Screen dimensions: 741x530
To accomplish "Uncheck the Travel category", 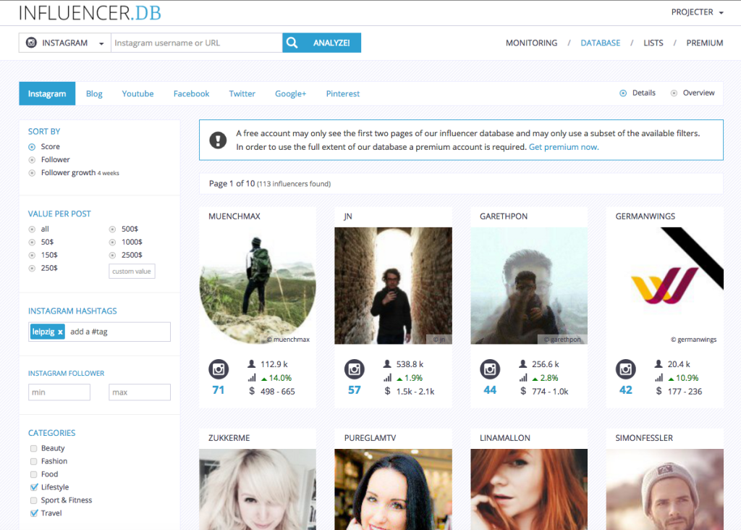I will [33, 513].
